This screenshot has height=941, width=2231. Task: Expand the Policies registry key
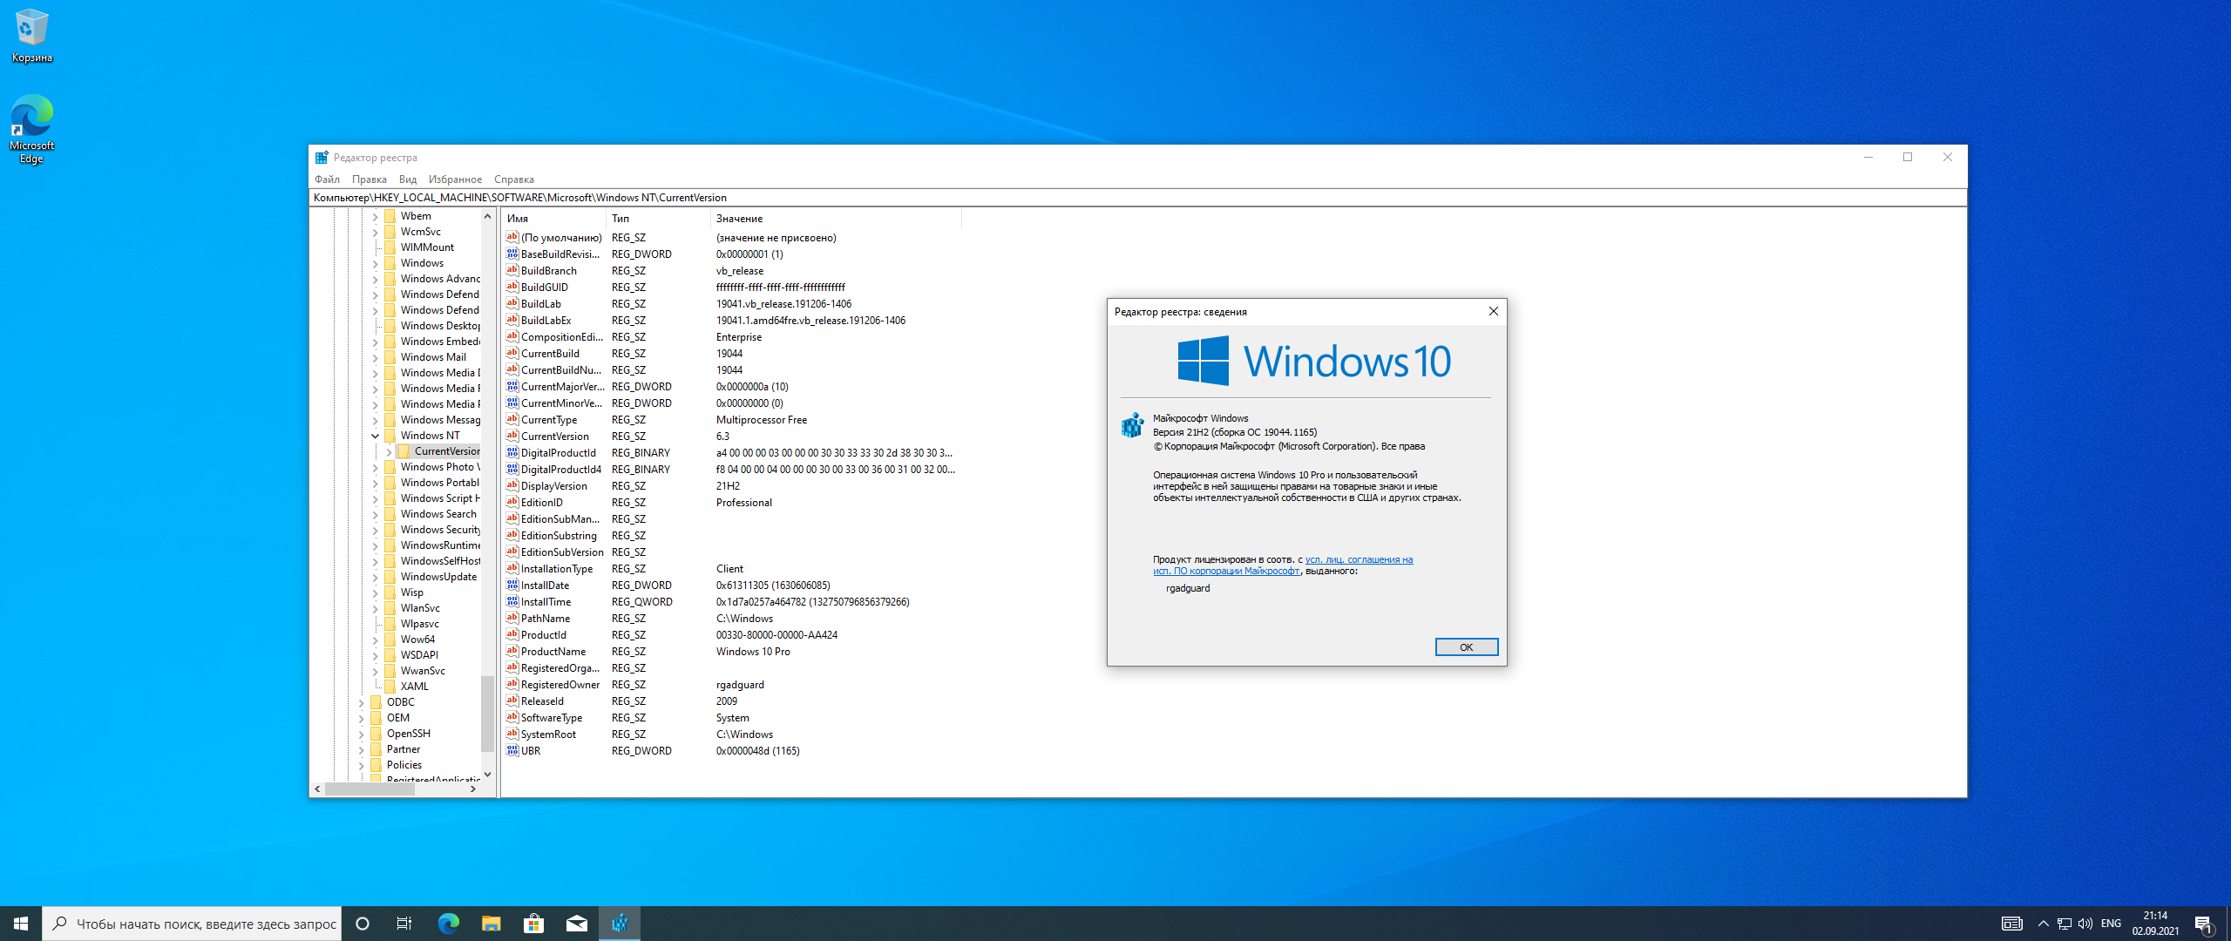(362, 765)
